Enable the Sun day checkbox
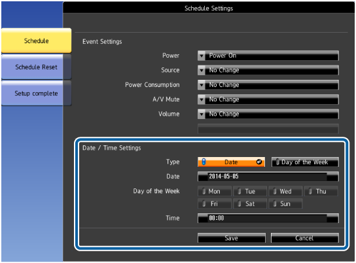The width and height of the screenshot is (356, 263). point(285,203)
